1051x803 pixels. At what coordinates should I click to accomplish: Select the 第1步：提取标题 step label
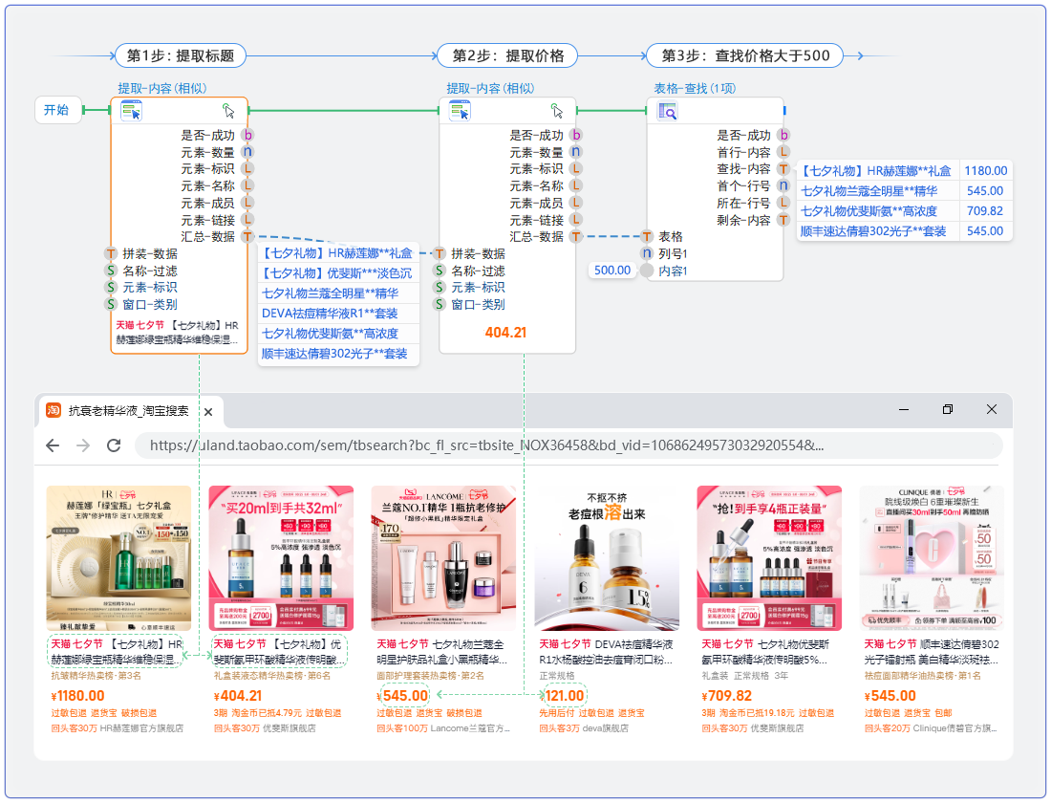coord(181,55)
